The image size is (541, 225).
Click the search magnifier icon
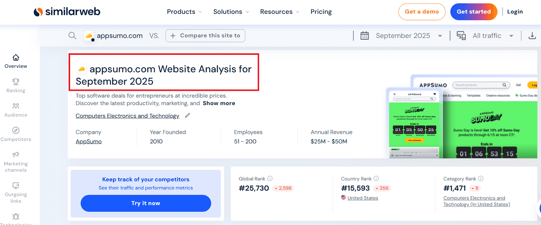72,35
